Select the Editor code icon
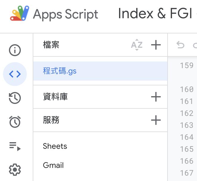The image size is (197, 181). click(15, 74)
